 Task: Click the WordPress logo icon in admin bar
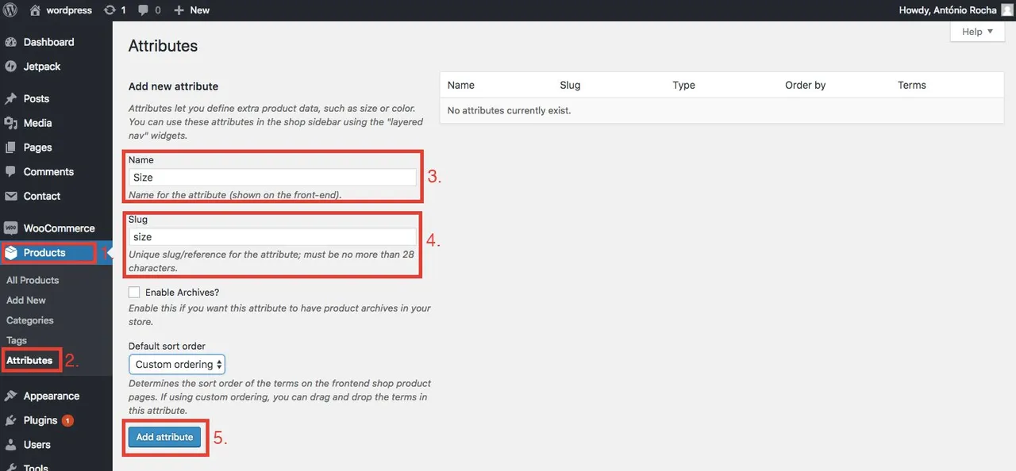[11, 10]
